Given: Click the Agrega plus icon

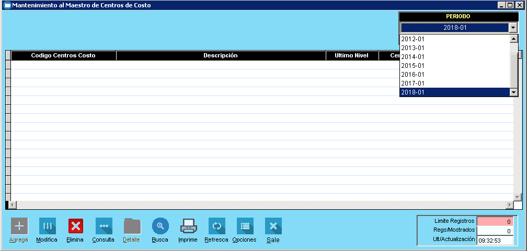Looking at the screenshot, I should [19, 226].
